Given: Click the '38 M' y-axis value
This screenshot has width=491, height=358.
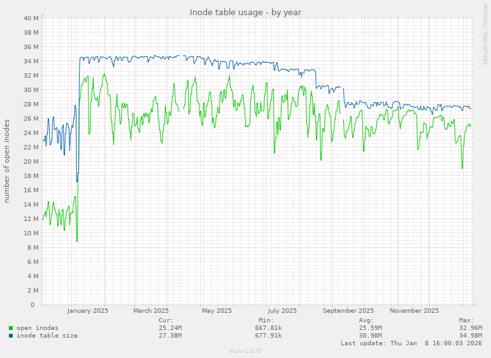Looking at the screenshot, I should point(31,32).
